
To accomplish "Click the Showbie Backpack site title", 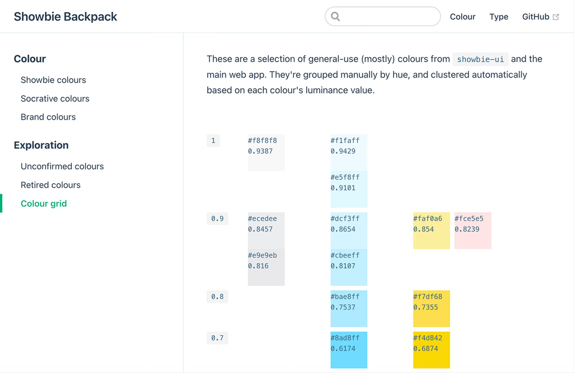I will [x=65, y=17].
